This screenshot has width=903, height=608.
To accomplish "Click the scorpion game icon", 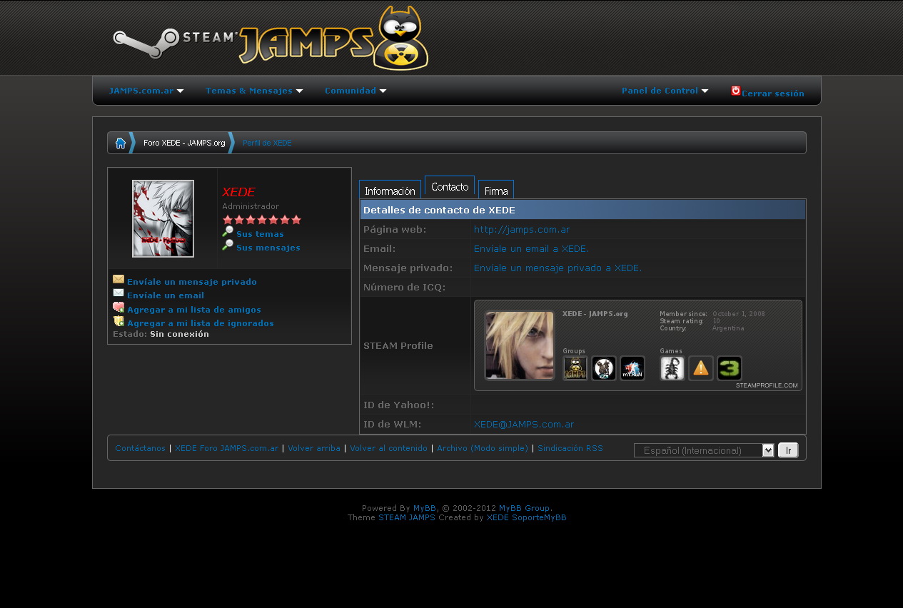I will 672,368.
